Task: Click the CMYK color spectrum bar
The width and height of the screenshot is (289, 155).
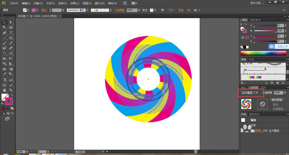Action: pos(263,53)
